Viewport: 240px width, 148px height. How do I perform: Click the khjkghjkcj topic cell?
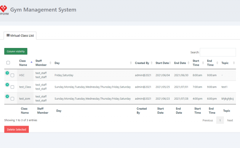[228, 99]
